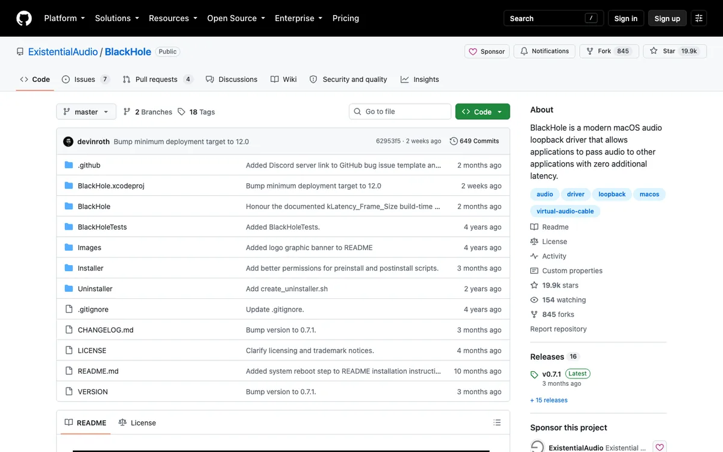Switch to the Pull requests tab
Viewport: 723px width, 452px height.
(x=158, y=80)
